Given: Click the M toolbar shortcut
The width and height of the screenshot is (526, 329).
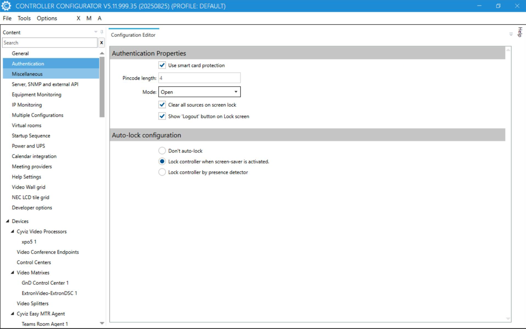Looking at the screenshot, I should point(89,18).
